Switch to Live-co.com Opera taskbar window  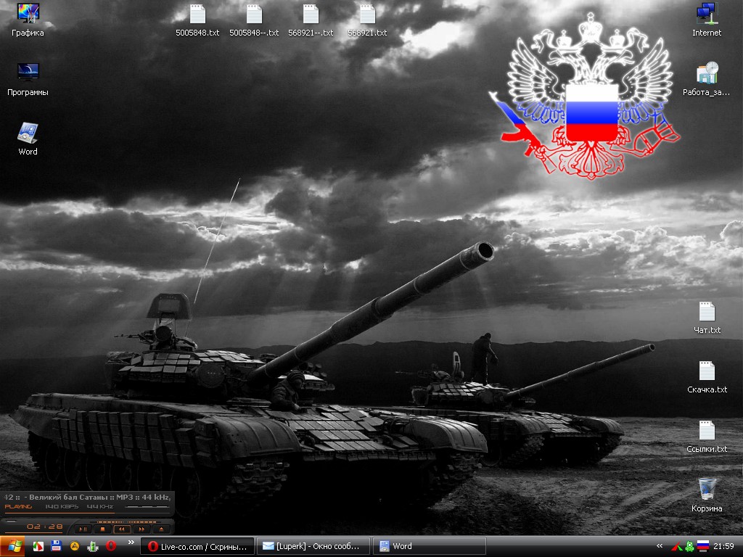[197, 546]
